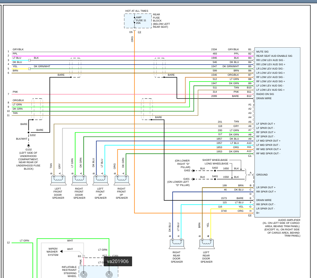The image size is (317, 278).
Task: Click the B+ terminal label on amplifier
Action: pos(258,213)
